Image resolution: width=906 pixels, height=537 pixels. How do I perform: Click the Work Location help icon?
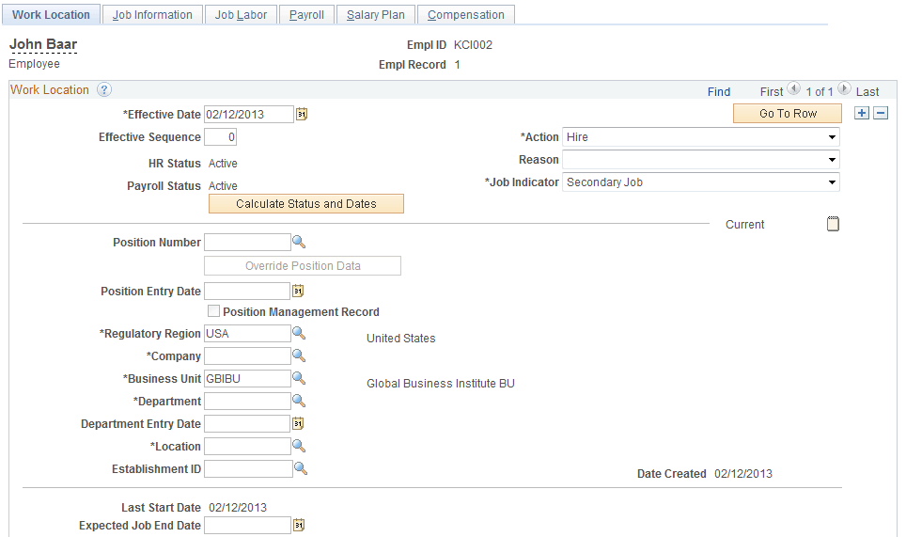pyautogui.click(x=104, y=89)
